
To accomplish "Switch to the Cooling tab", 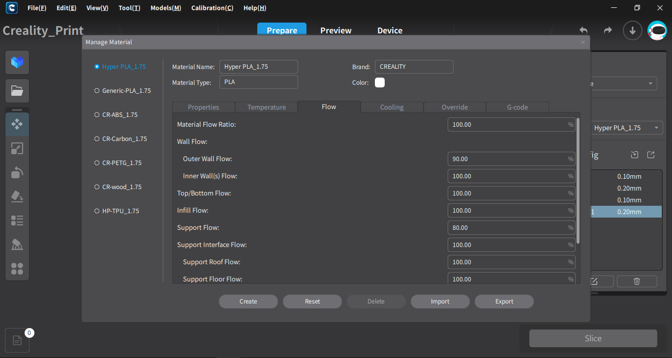I will (392, 107).
